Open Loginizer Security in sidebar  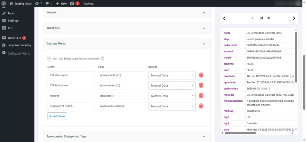pos(19,45)
